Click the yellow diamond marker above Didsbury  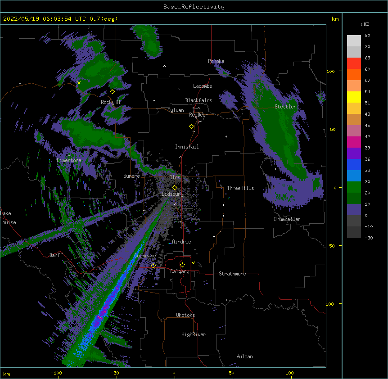[175, 187]
